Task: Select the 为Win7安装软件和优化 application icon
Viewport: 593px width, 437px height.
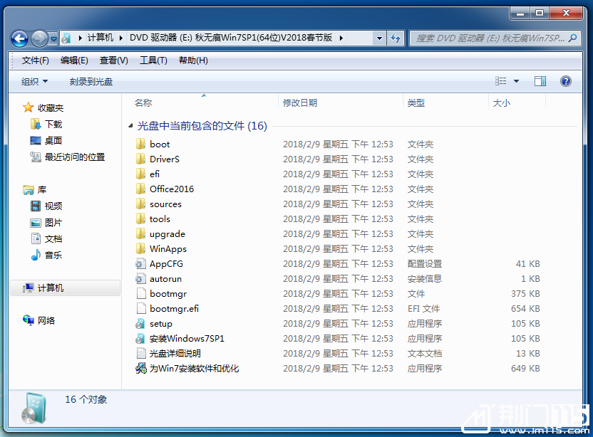Action: coord(140,368)
